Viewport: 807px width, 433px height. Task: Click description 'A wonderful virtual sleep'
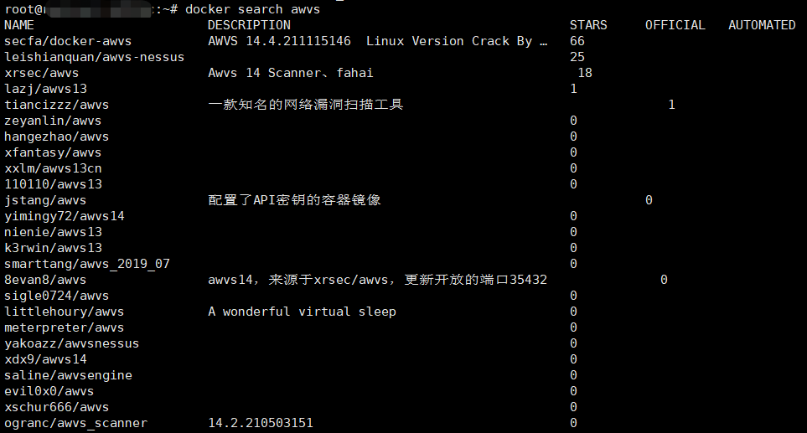303,312
